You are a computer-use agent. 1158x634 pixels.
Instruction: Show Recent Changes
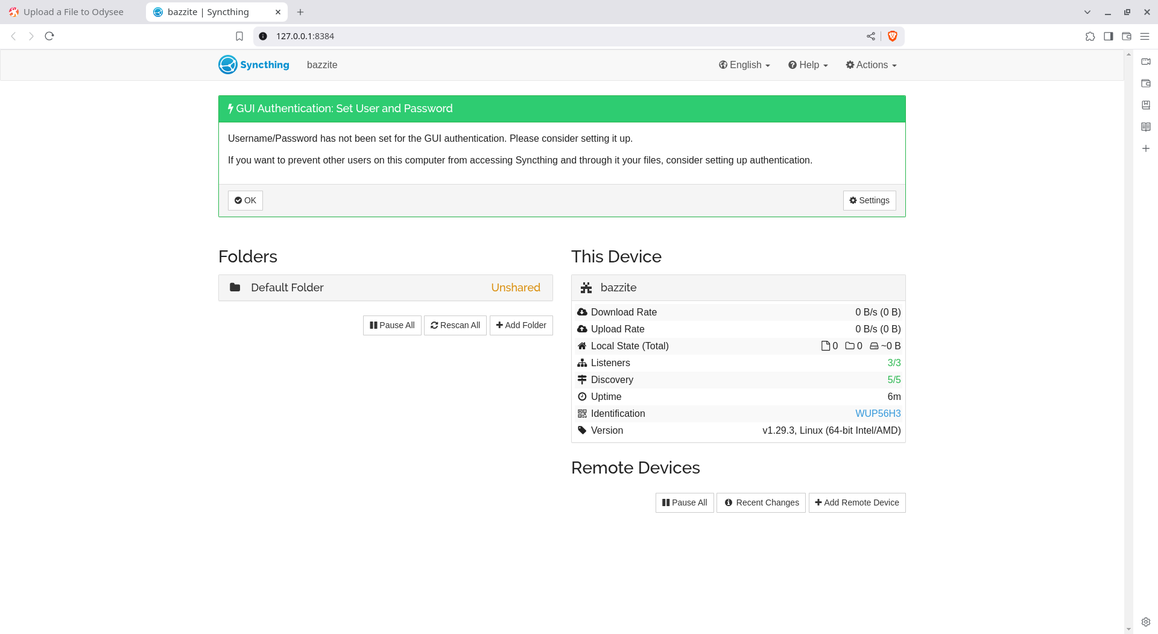tap(761, 502)
